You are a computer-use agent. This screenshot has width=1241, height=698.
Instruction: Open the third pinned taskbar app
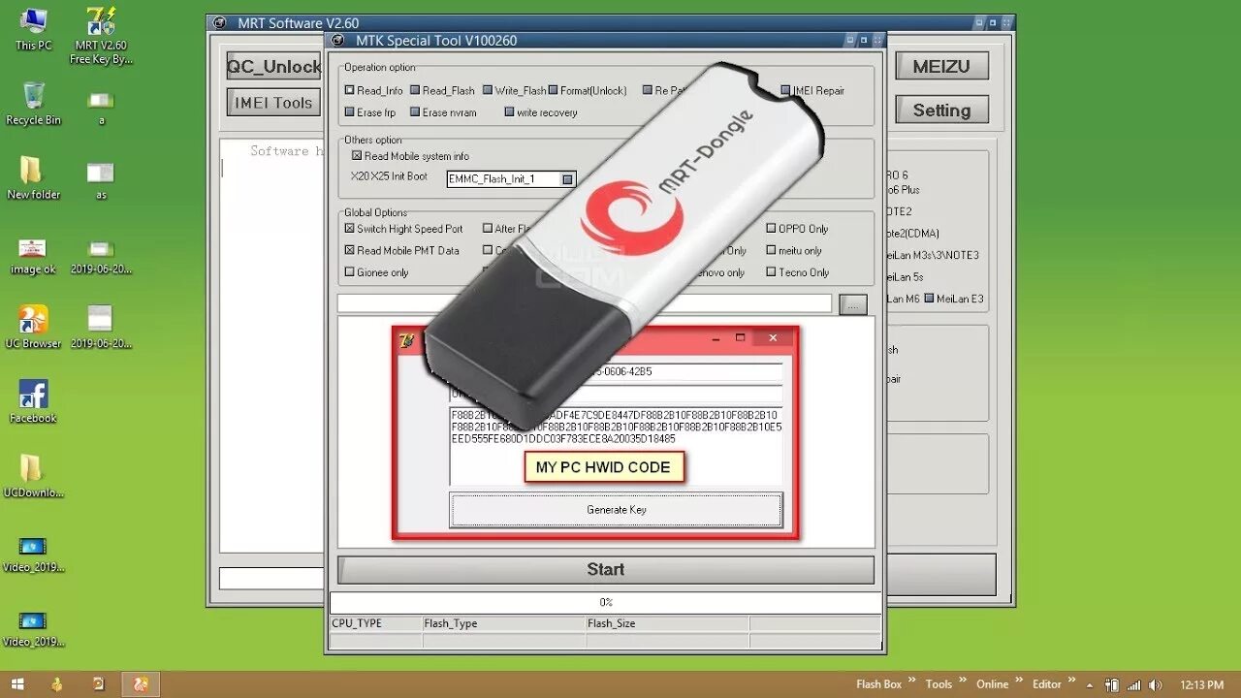99,683
